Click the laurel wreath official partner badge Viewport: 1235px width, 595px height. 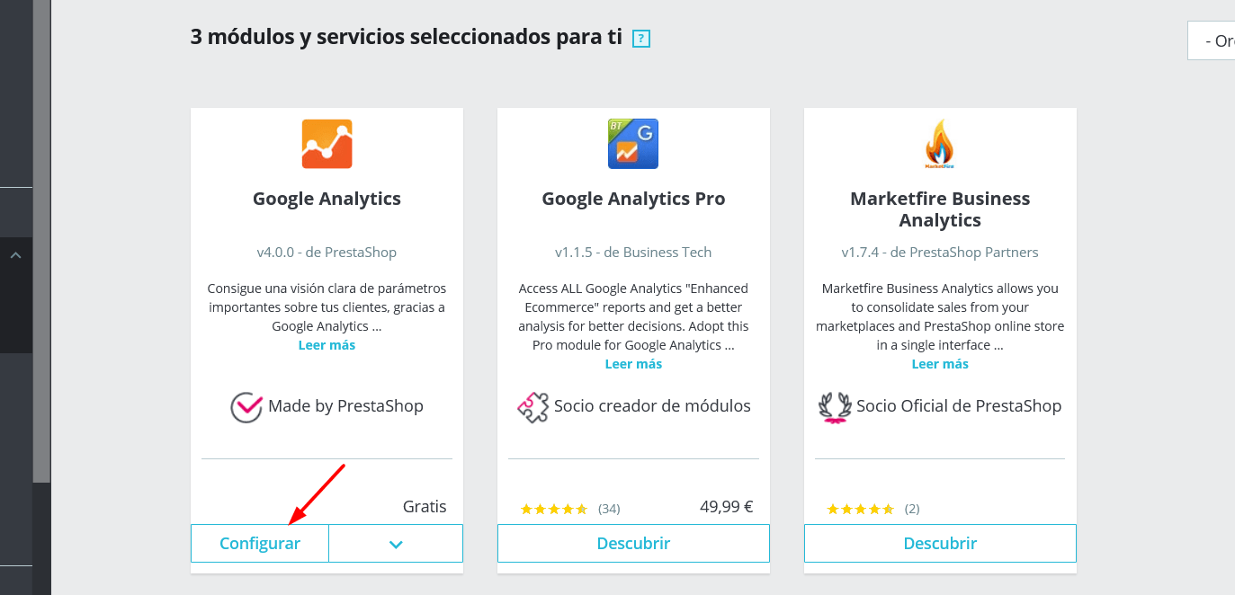click(x=836, y=407)
